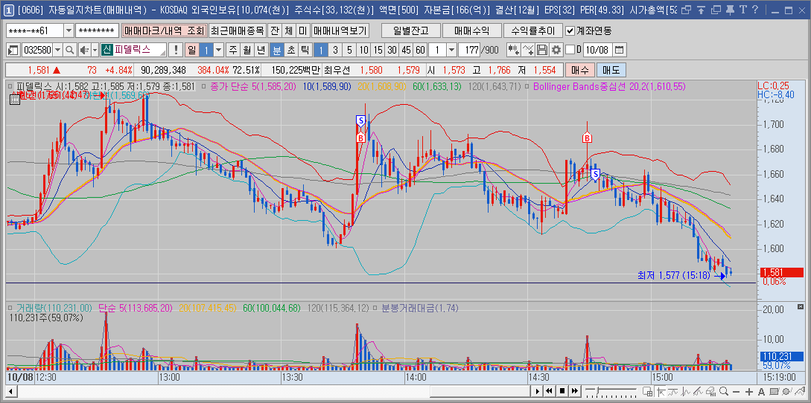Click the 매매내역보기 button
The height and width of the screenshot is (403, 811).
[340, 30]
